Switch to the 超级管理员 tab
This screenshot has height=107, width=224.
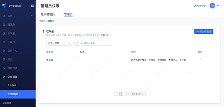pyautogui.click(x=48, y=14)
